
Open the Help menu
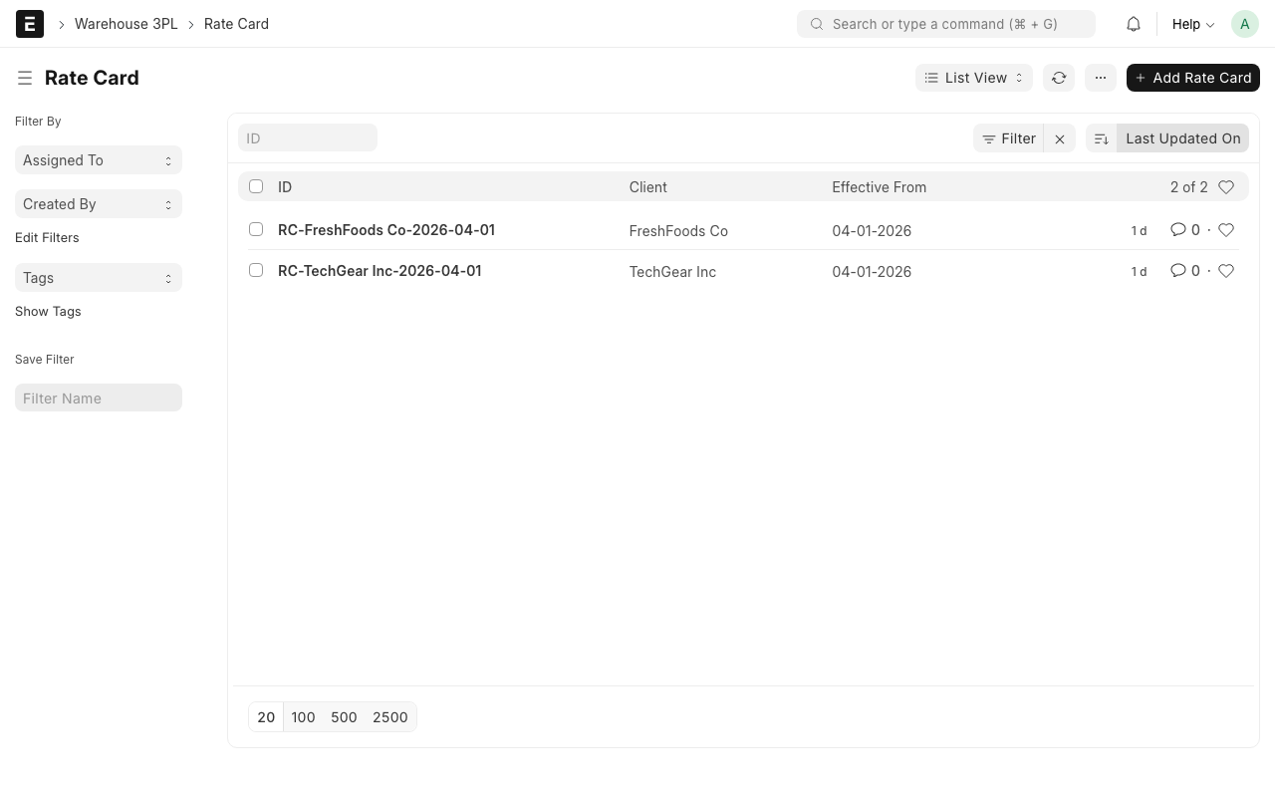click(x=1192, y=24)
